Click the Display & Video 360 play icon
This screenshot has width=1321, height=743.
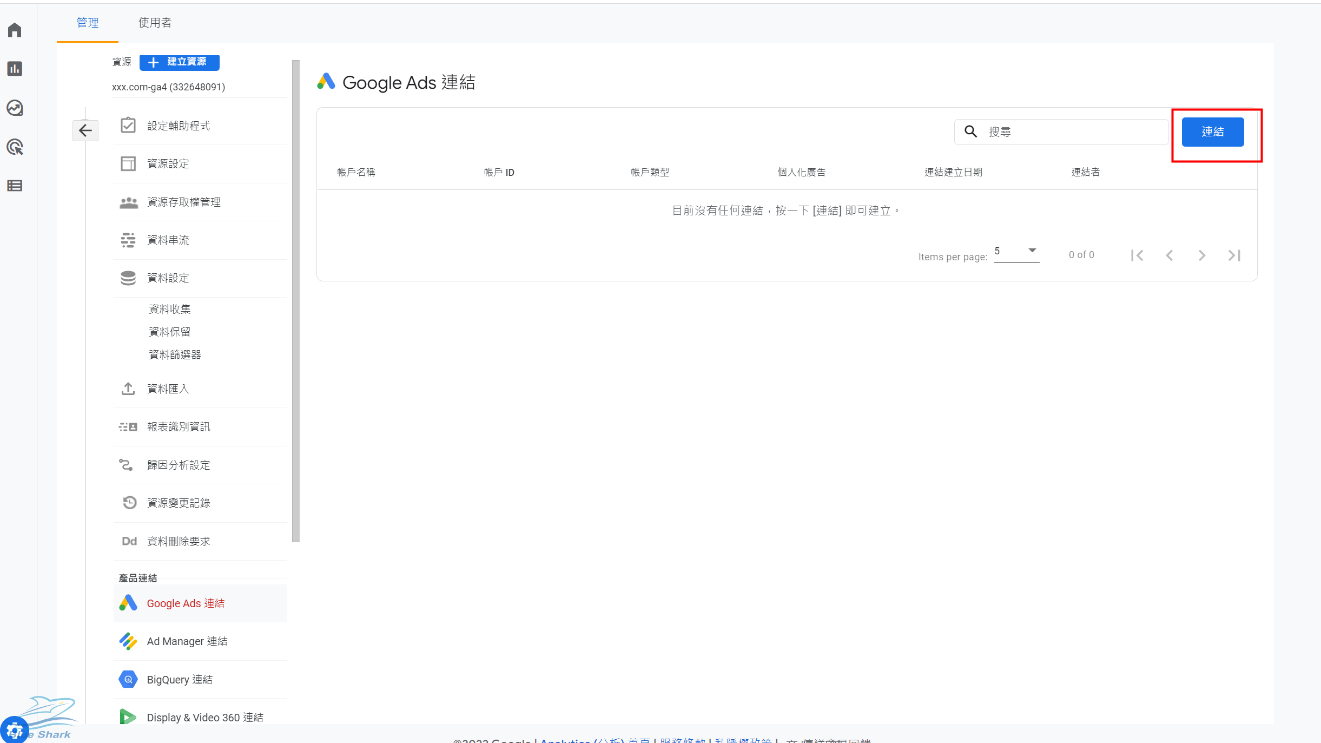tap(128, 717)
